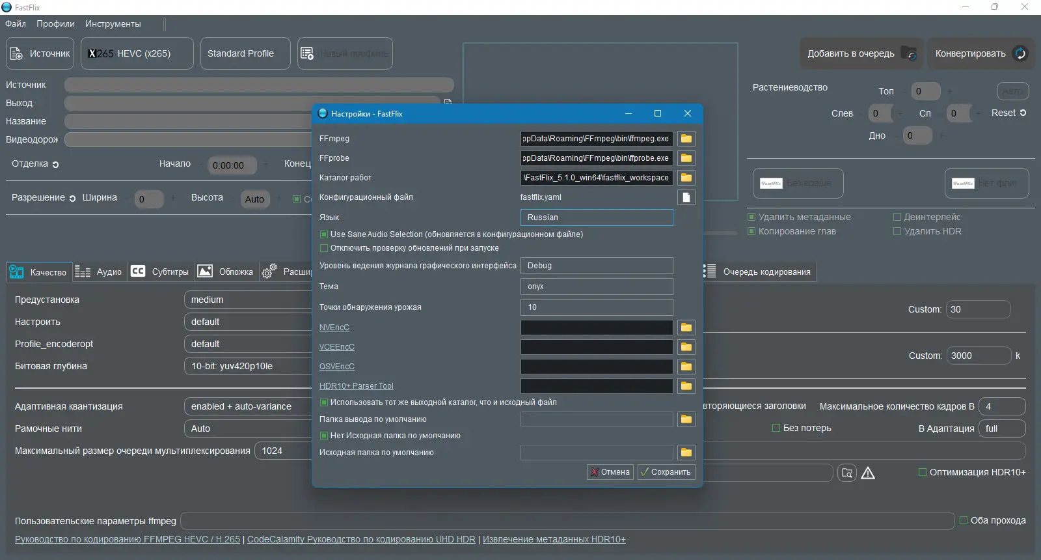The height and width of the screenshot is (560, 1041).
Task: Open the Инструменты menu
Action: [x=113, y=23]
